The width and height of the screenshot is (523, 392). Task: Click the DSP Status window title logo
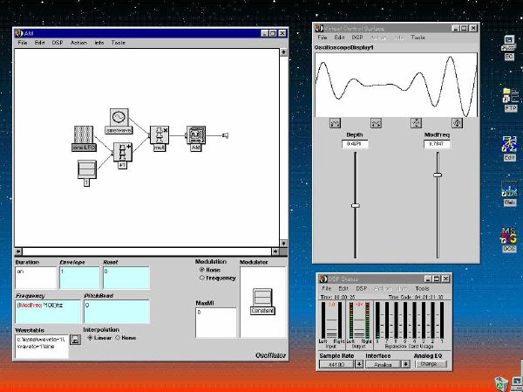[323, 279]
